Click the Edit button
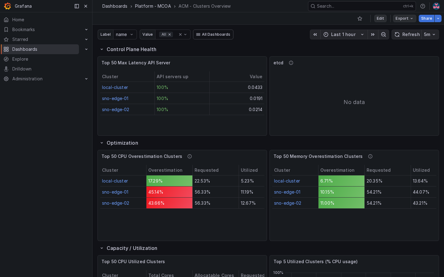Image resolution: width=444 pixels, height=277 pixels. point(380,18)
